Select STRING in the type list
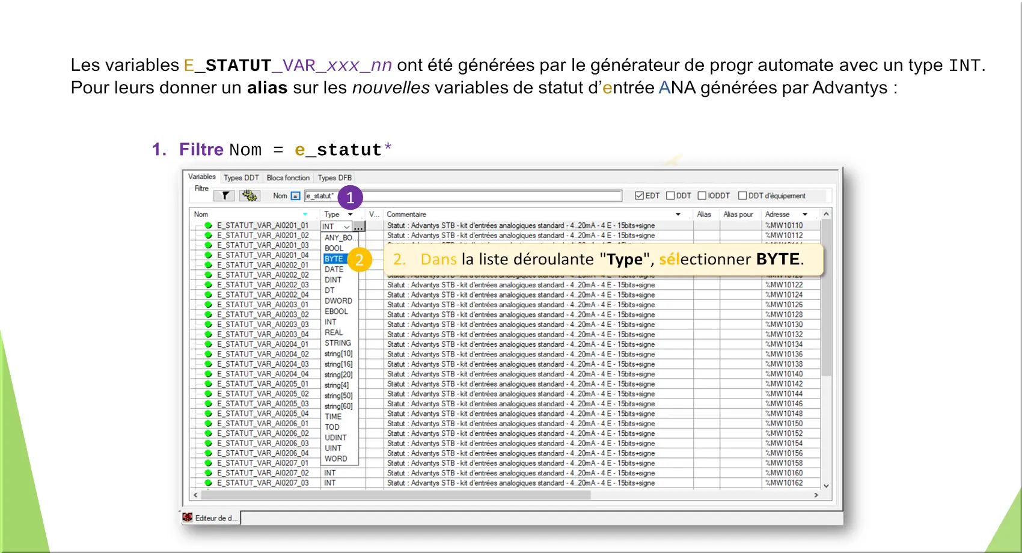The height and width of the screenshot is (553, 1022). (x=338, y=343)
